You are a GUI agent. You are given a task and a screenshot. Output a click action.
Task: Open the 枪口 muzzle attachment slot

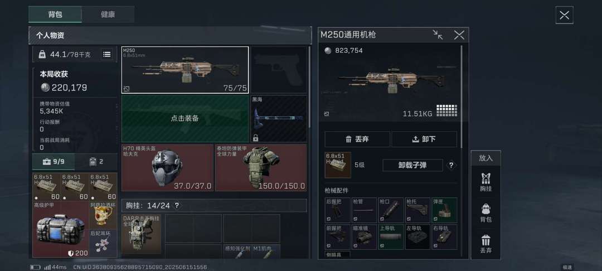(391, 210)
